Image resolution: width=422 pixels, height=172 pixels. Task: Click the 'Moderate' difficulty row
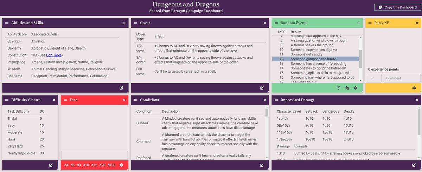click(x=27, y=132)
